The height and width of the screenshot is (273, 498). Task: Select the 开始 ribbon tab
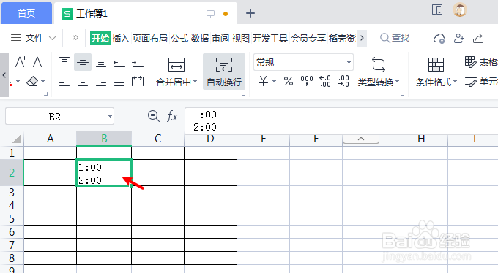[100, 38]
